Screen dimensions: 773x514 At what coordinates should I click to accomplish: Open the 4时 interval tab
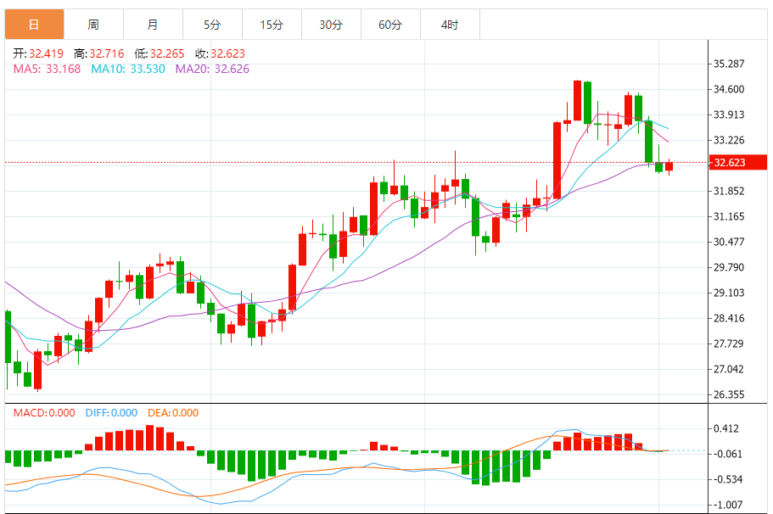click(450, 24)
